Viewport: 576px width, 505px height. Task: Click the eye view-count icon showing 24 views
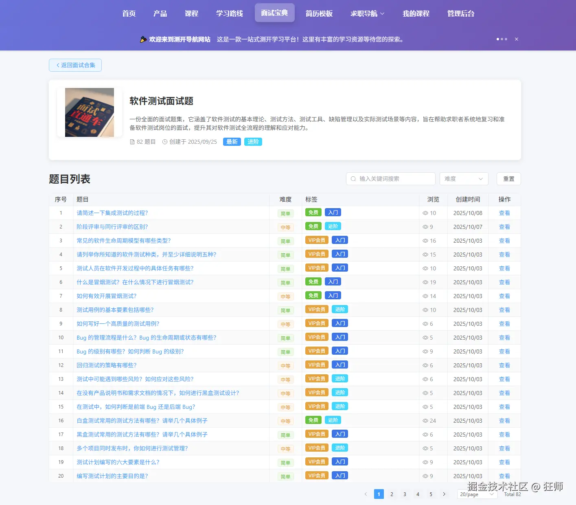[425, 421]
